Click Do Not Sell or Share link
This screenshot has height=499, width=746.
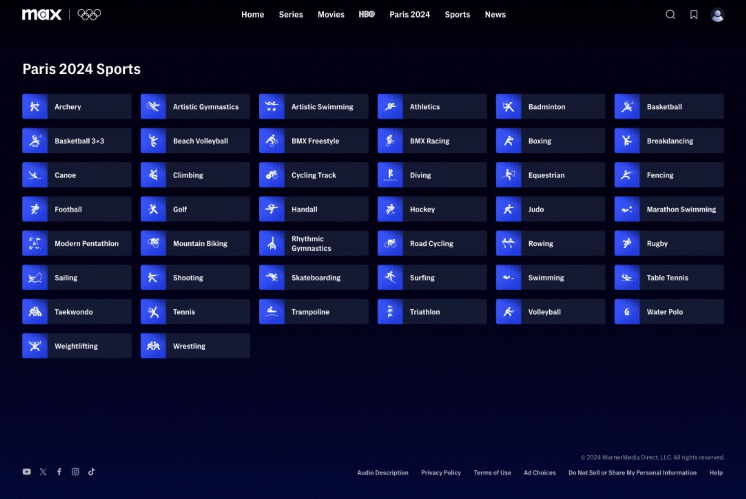point(632,473)
